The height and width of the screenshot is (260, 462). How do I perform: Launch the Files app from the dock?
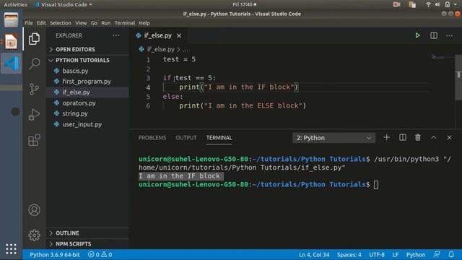coord(11,20)
